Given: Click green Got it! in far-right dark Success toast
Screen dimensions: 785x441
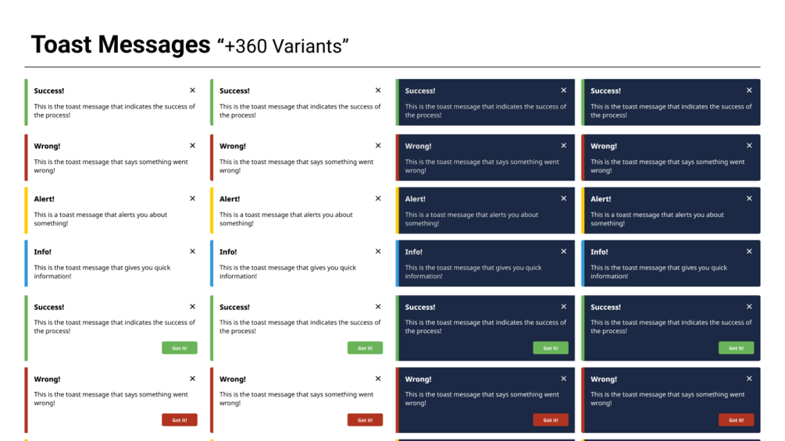Looking at the screenshot, I should (736, 348).
